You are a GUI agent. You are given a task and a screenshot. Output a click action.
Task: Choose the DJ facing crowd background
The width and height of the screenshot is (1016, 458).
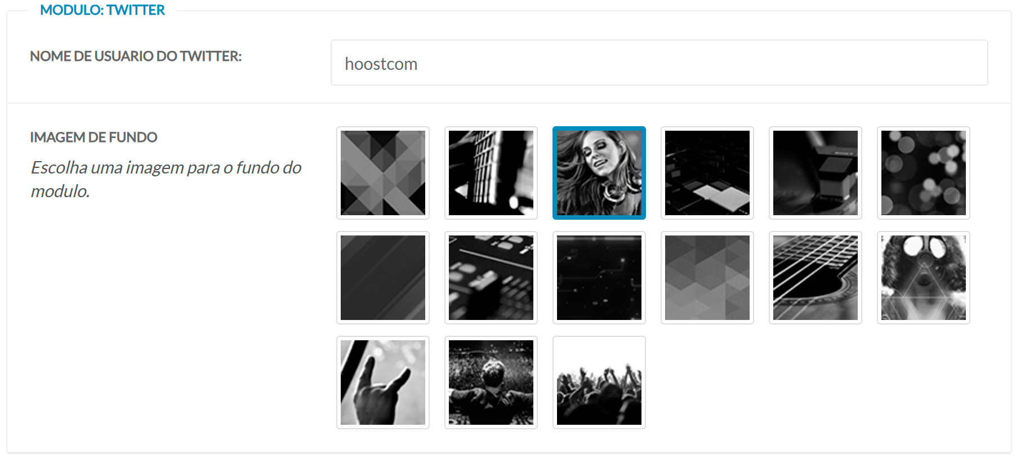point(491,383)
